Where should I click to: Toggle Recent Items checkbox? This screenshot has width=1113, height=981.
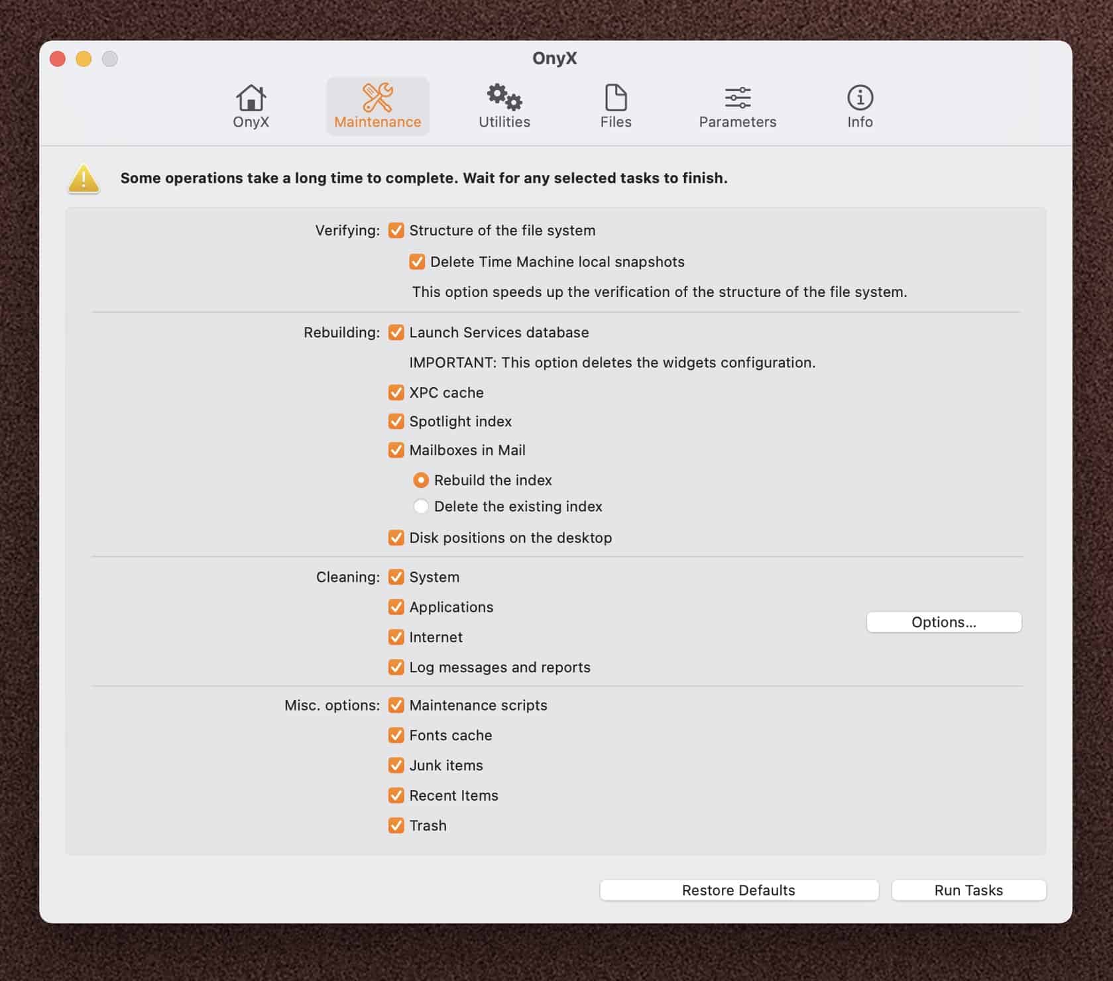(x=396, y=795)
